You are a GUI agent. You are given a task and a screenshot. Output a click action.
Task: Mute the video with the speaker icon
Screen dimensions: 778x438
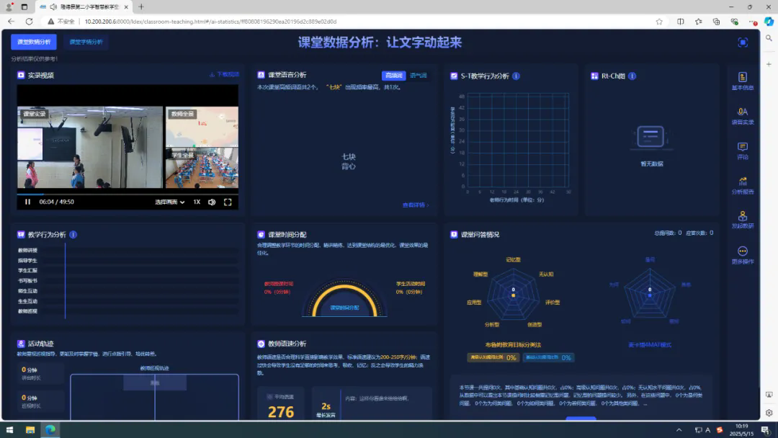pos(212,202)
